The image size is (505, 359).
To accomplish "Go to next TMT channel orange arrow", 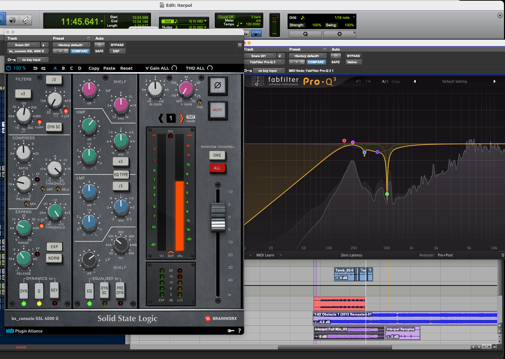I will (x=181, y=118).
